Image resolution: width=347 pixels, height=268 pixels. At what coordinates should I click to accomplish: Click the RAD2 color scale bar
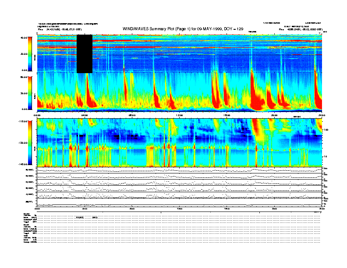click(30, 54)
